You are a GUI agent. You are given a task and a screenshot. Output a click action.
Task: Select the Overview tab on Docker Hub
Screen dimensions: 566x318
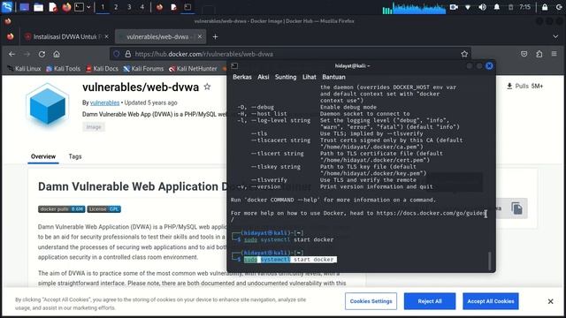click(43, 156)
